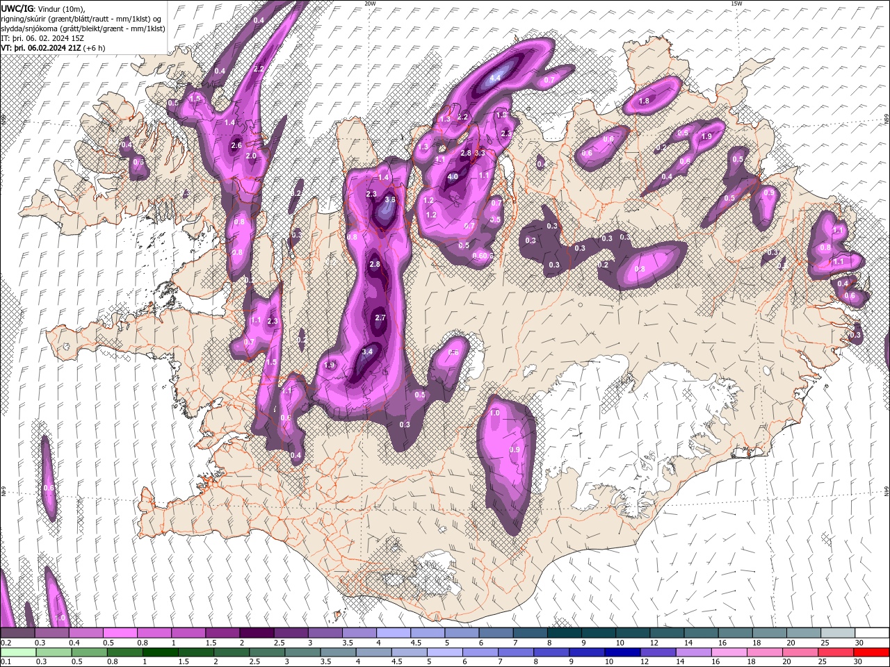Viewport: 890px width, 667px height.
Task: Pick top-row legend swatch between 0.5 and 0.8
Action: pos(120,633)
